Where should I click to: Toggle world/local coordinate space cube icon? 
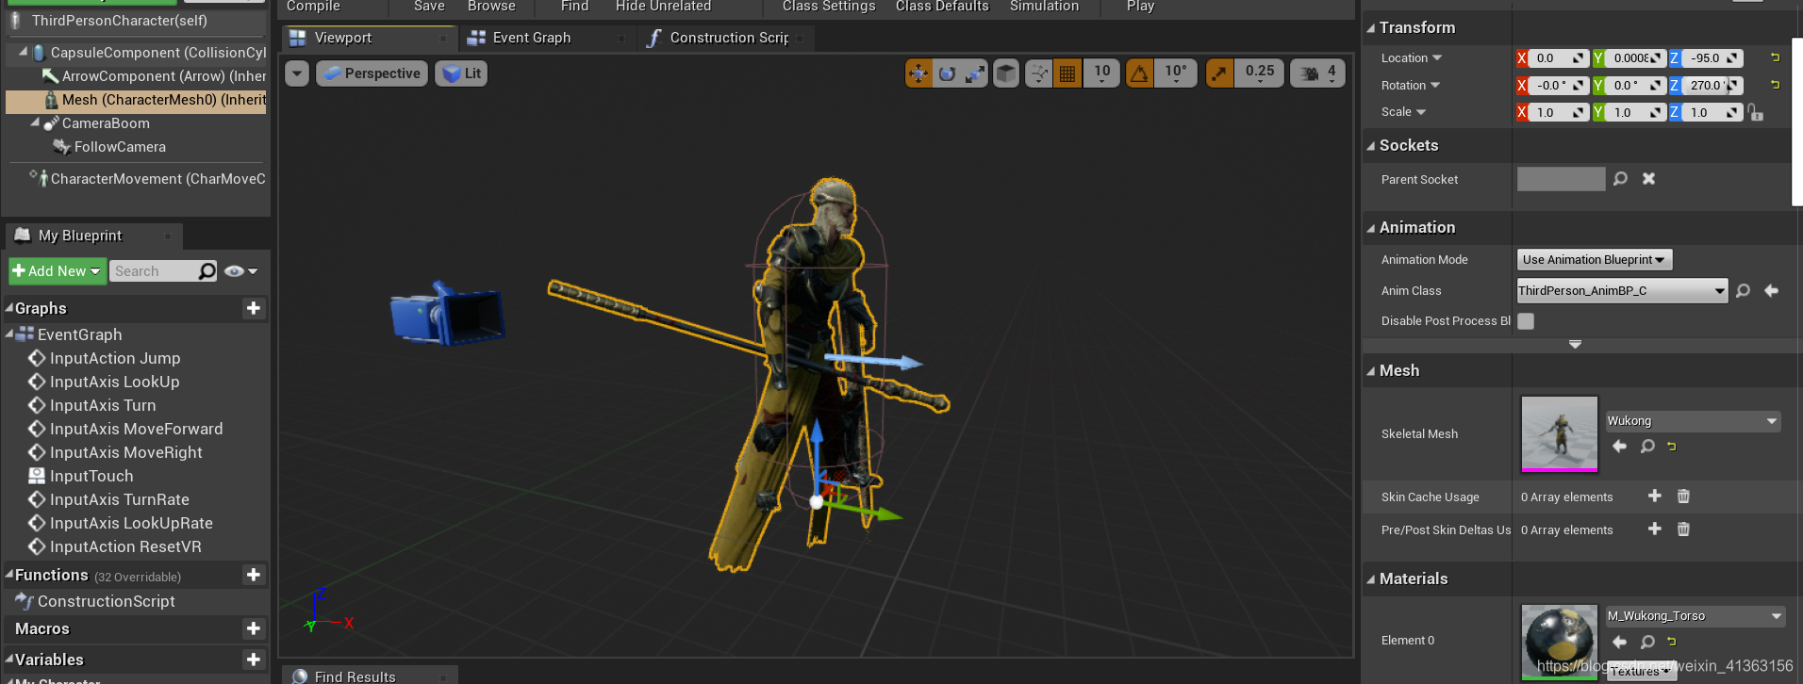pos(1006,73)
